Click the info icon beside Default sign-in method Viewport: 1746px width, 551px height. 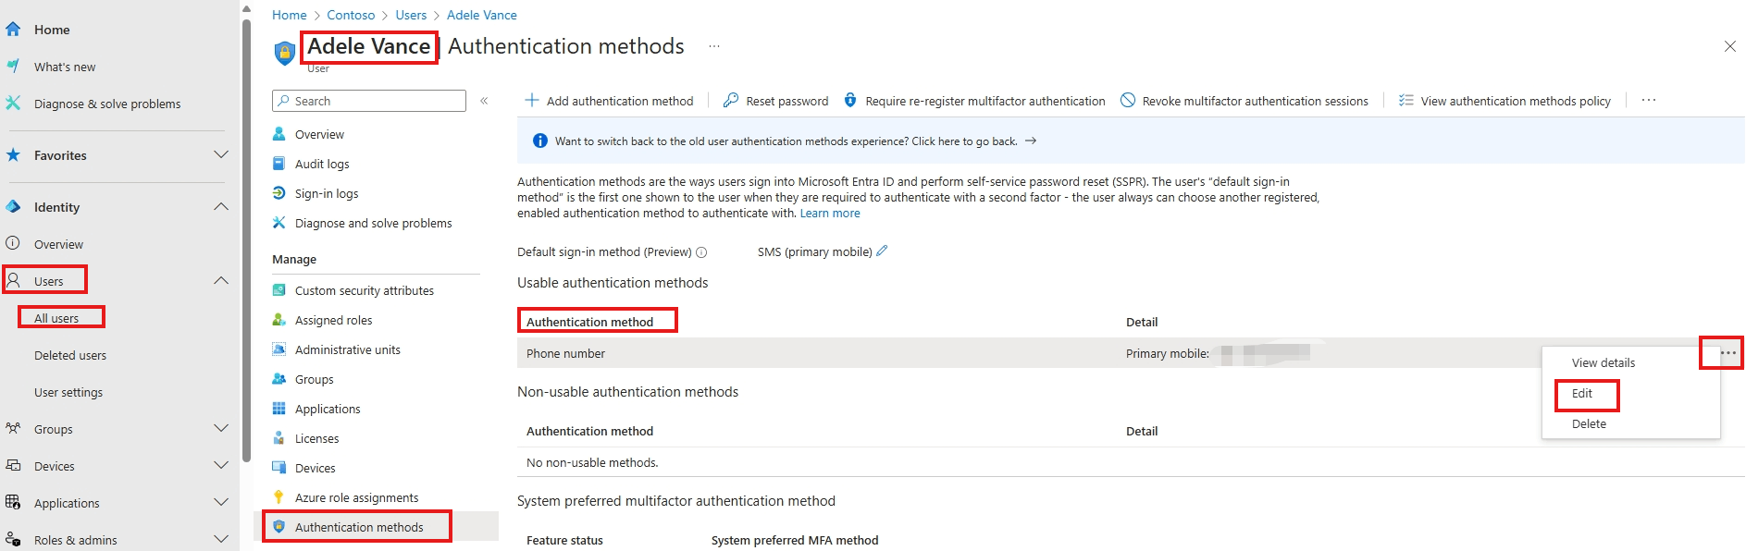point(701,252)
